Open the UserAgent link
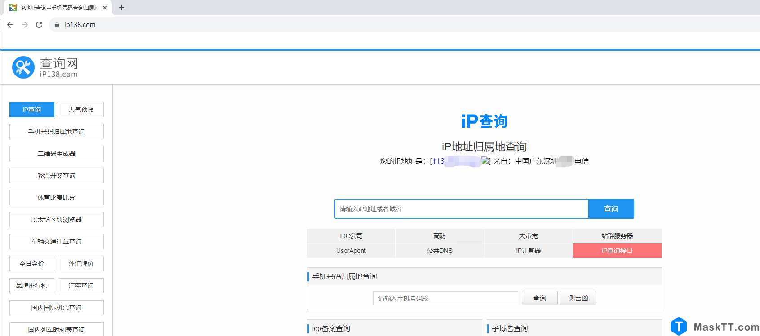The width and height of the screenshot is (760, 336). point(351,251)
